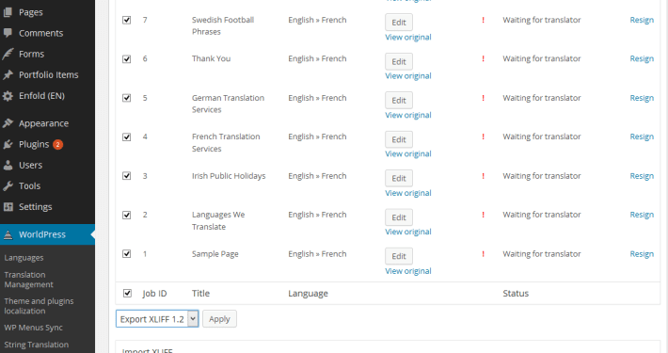Open Theme and plugins localization
Image resolution: width=668 pixels, height=353 pixels.
[39, 306]
